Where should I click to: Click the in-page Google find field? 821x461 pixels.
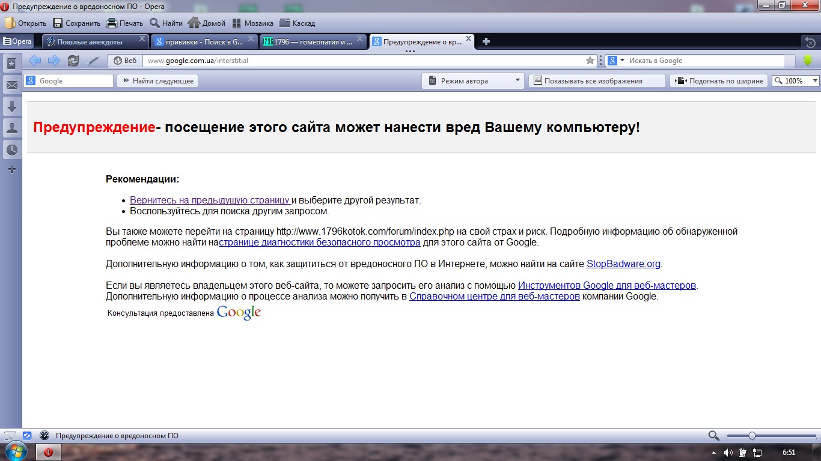tap(69, 80)
